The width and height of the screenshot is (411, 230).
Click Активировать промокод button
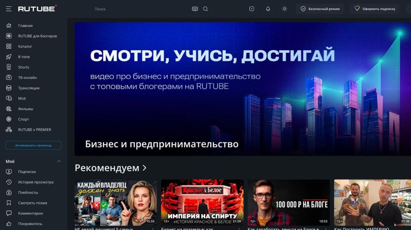pyautogui.click(x=33, y=145)
